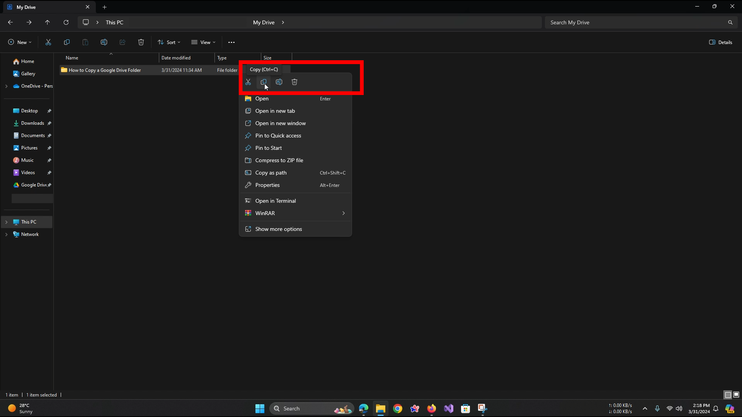The height and width of the screenshot is (417, 742).
Task: Open the New item menu button
Action: 20,42
